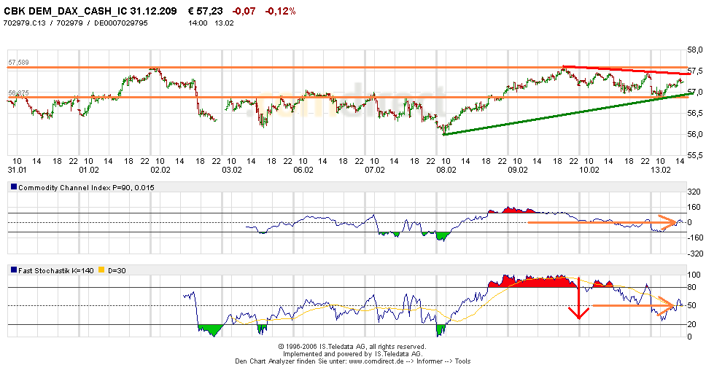Click the IS.Teledata AG copyright notice
Viewport: 706px width, 365px height.
(352, 347)
